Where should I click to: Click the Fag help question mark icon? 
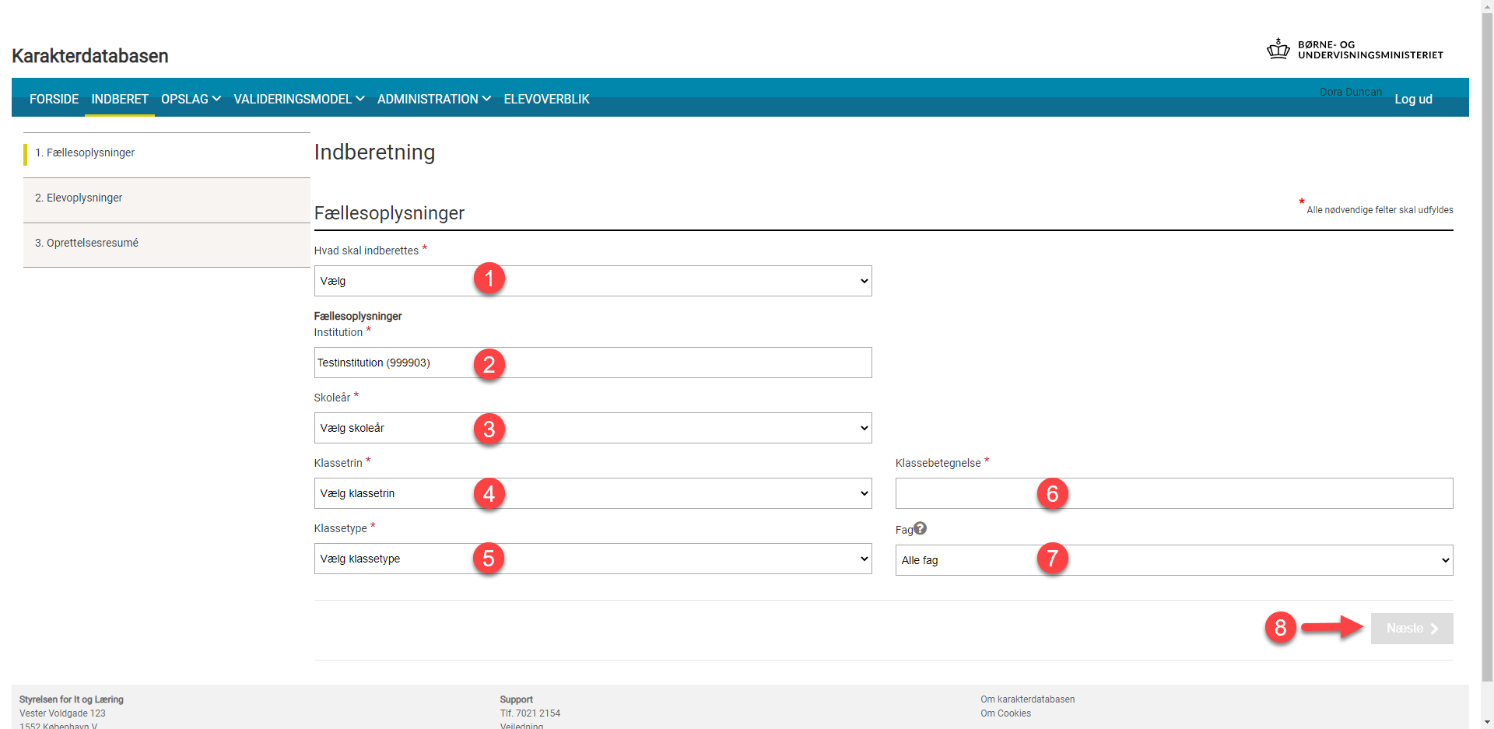click(920, 528)
